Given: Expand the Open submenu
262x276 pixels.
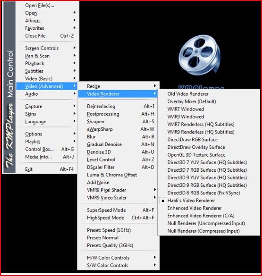Looking at the screenshot, I should click(47, 13).
